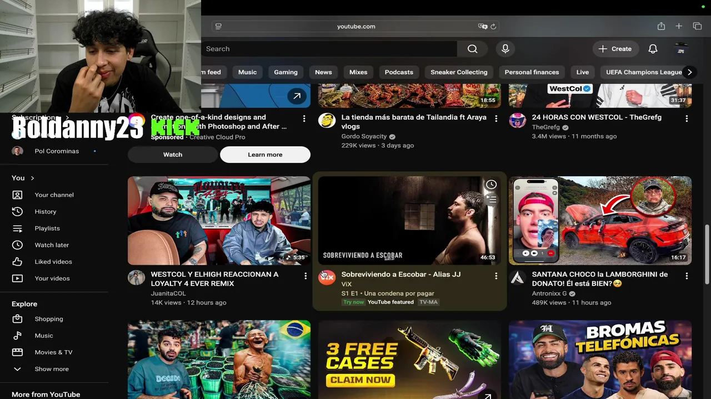Open SANTANA CHOCO la LAMBORGHINI thumbnail
This screenshot has height=399, width=711.
[x=600, y=221]
